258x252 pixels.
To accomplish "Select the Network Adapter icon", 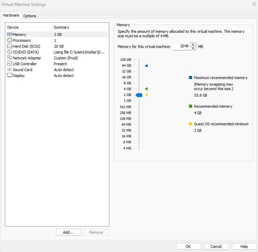I will tap(10, 58).
